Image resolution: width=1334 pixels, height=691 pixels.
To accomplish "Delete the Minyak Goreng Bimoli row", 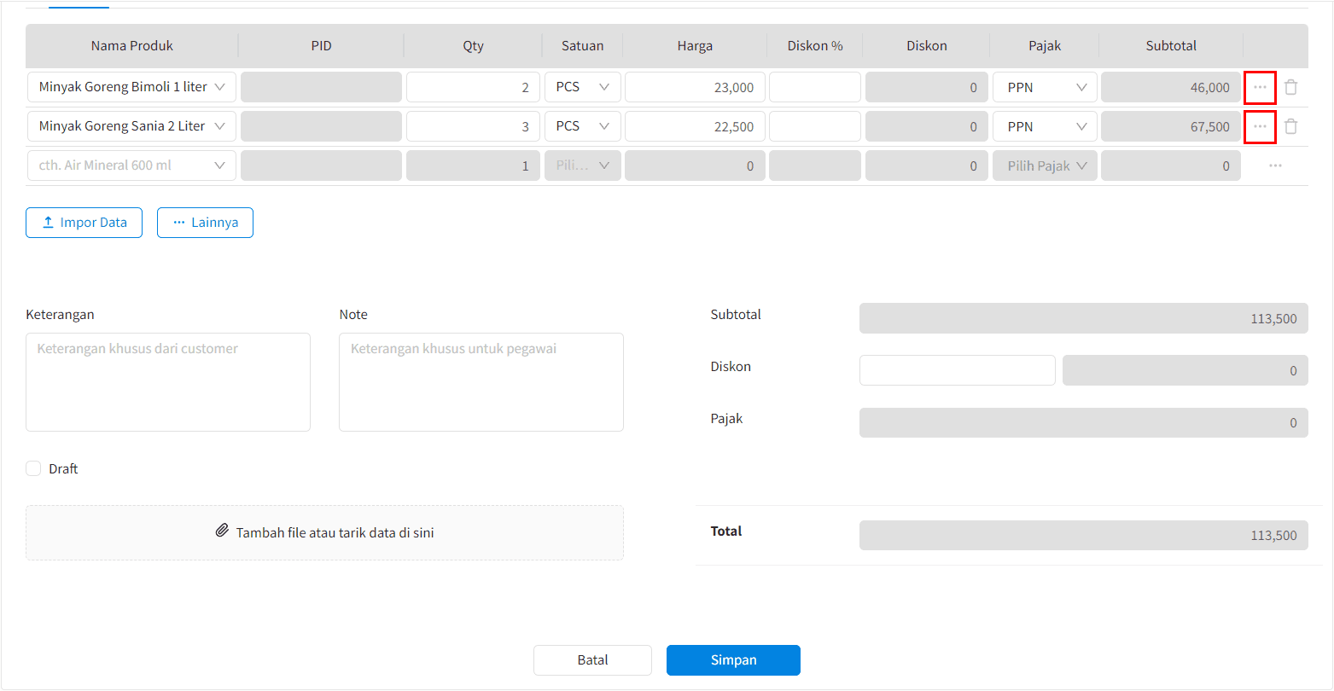I will 1291,87.
